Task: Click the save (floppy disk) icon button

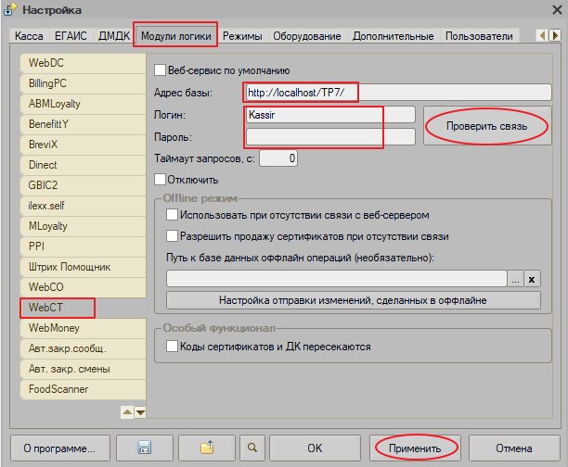Action: pos(145,448)
